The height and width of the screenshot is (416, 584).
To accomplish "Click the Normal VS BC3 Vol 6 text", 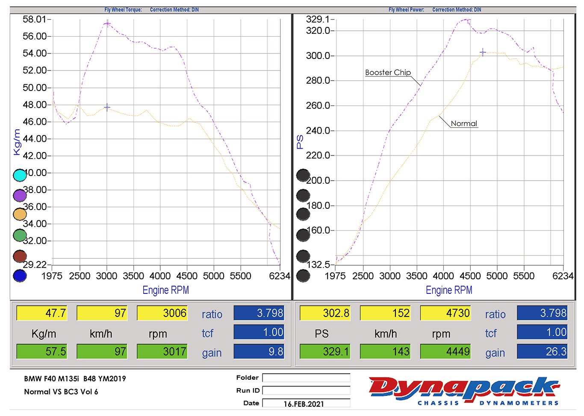I will 61,392.
